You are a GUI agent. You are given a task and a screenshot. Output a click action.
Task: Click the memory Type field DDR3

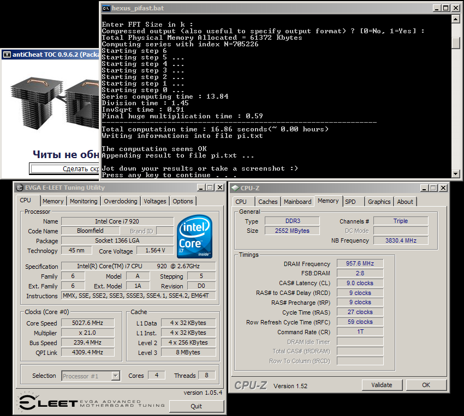[x=293, y=221]
